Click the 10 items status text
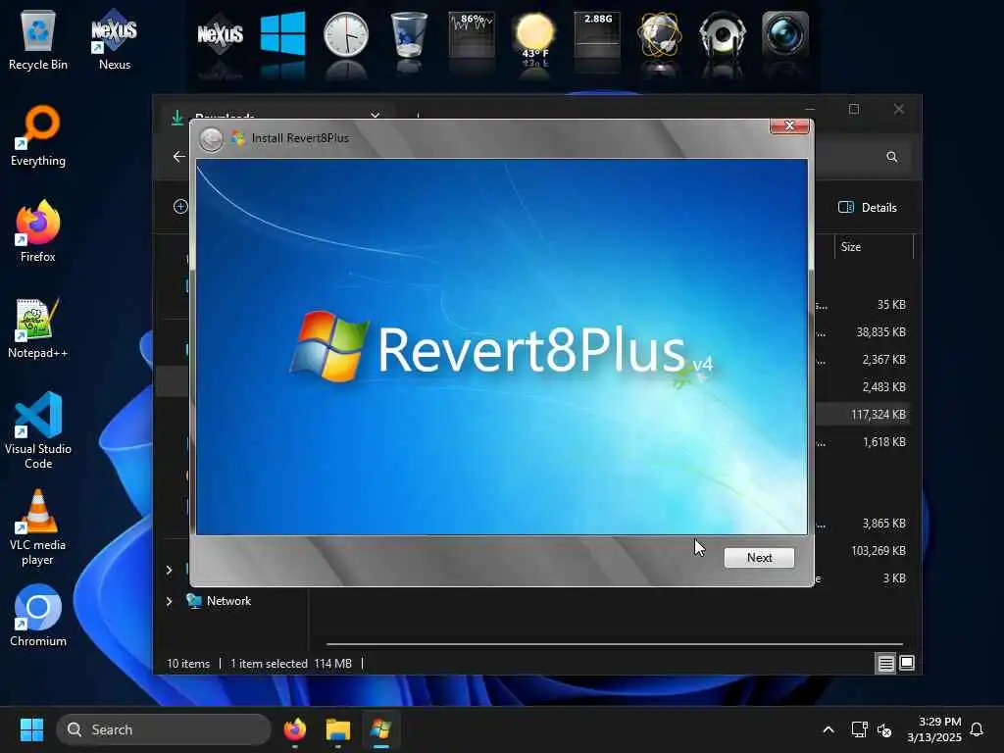 point(187,664)
